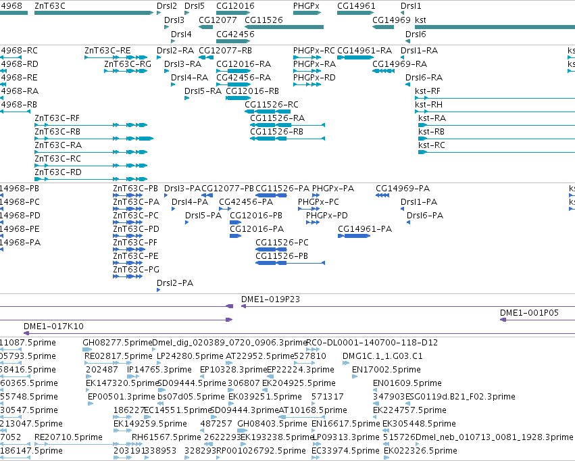
Task: Click transcript CG11526-RA
Action: [x=277, y=118]
